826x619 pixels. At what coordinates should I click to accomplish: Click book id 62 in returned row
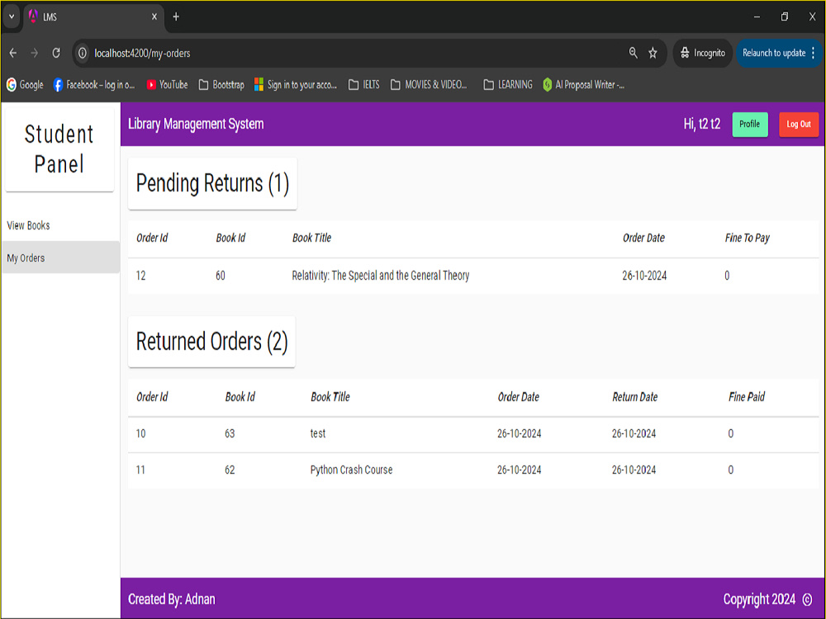230,470
